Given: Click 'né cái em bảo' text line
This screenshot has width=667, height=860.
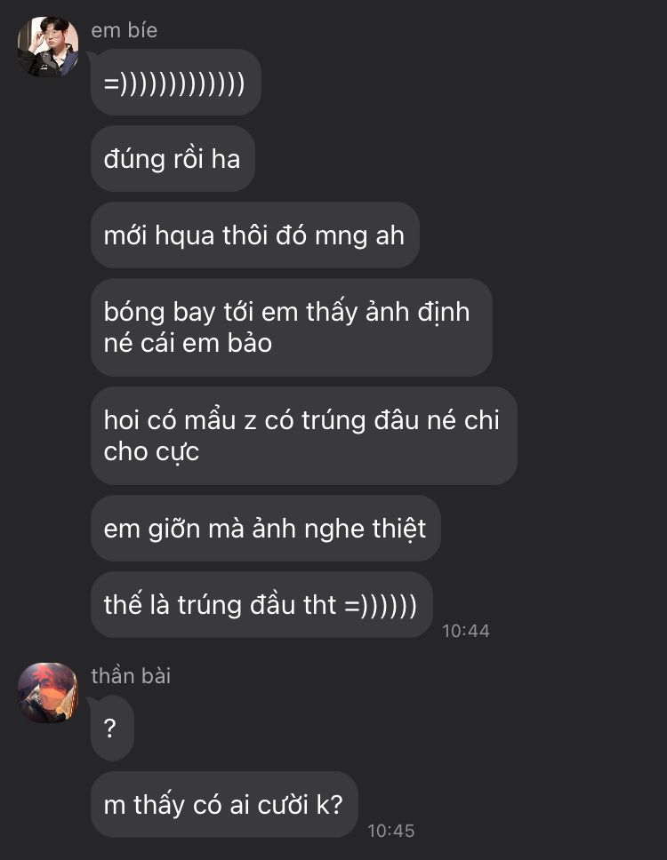Looking at the screenshot, I should click(x=188, y=343).
